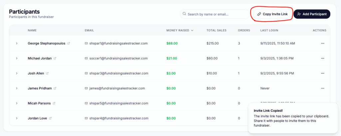Expand the Jordan Love row
The width and height of the screenshot is (341, 136).
[x=17, y=118]
